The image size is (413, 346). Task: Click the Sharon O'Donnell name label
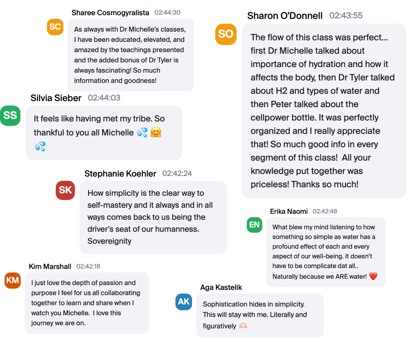pyautogui.click(x=285, y=16)
